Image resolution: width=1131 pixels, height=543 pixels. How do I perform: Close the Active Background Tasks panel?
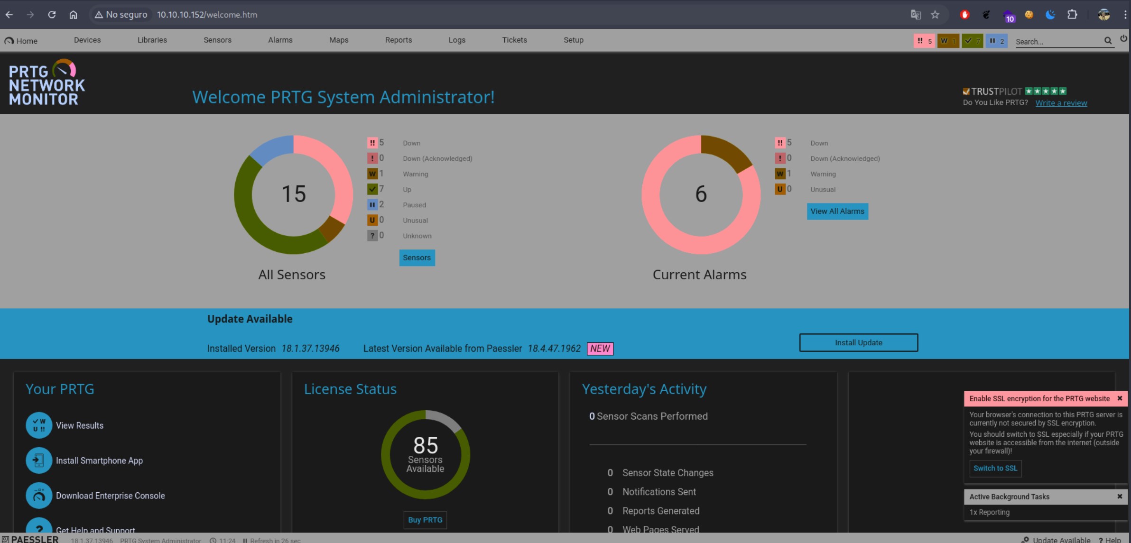click(1120, 497)
